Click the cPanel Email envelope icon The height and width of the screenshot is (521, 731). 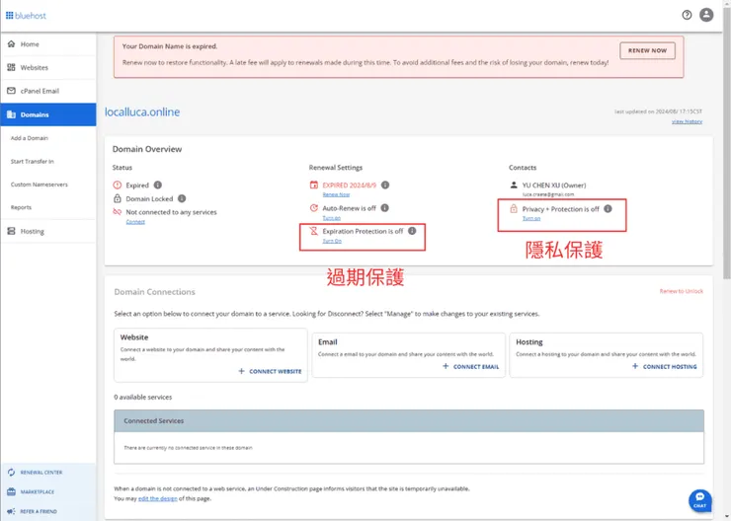pyautogui.click(x=11, y=91)
